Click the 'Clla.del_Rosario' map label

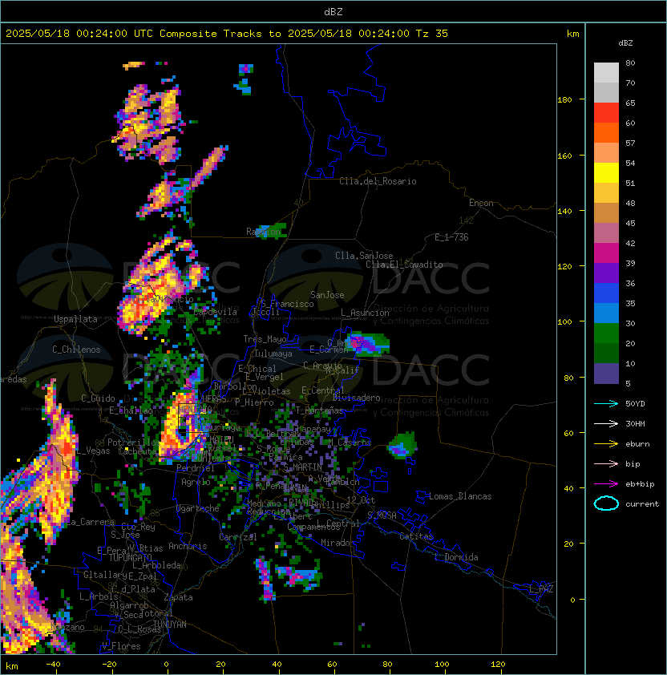coord(378,181)
